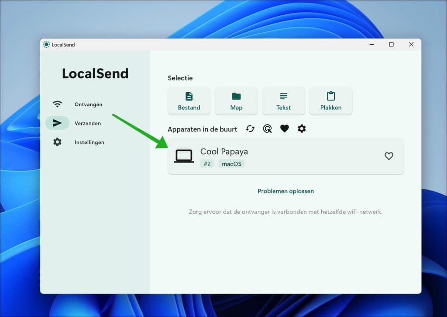Click the wifi network hint text
Viewport: 447px width, 317px height.
click(285, 212)
